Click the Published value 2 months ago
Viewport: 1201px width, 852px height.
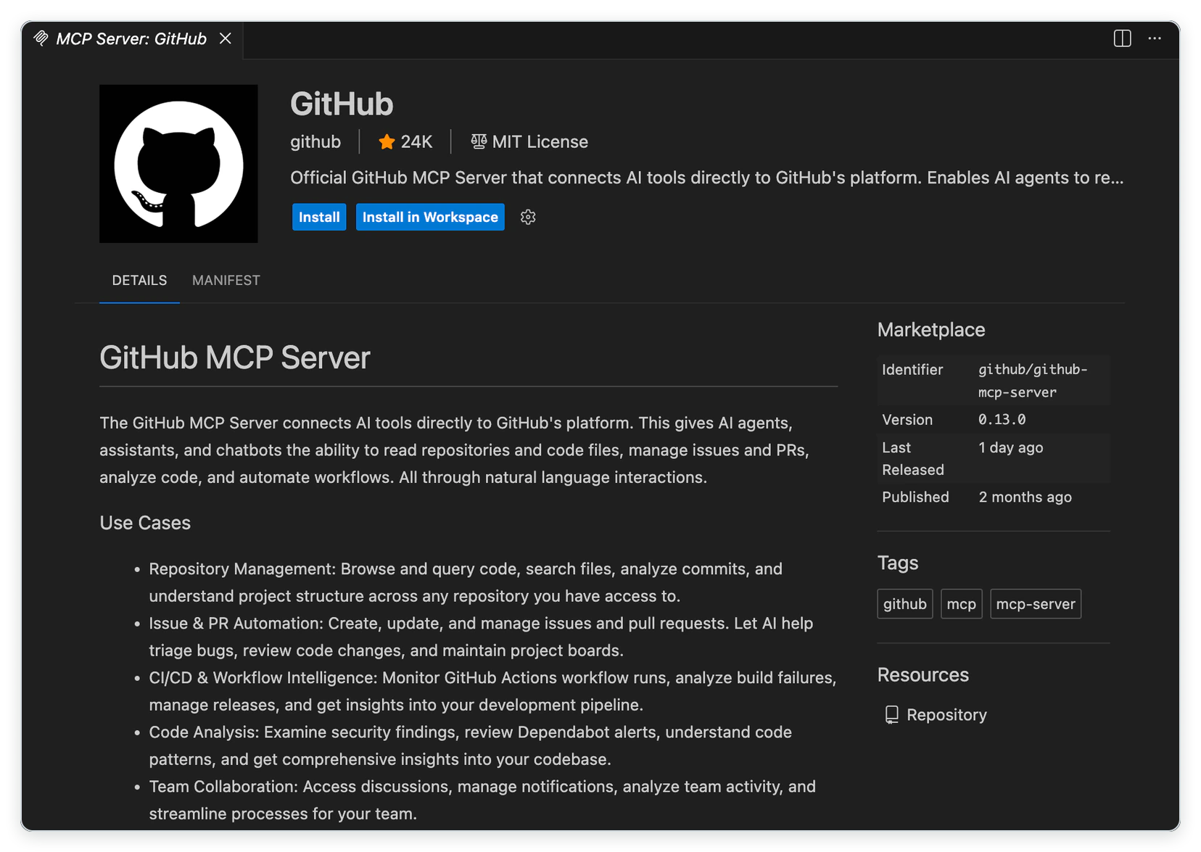pyautogui.click(x=1025, y=497)
